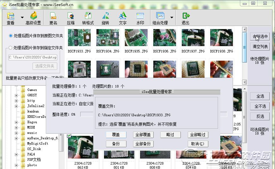This screenshot has width=275, height=169.
Task: Expand the PAL4 folder node
Action: tap(16, 154)
